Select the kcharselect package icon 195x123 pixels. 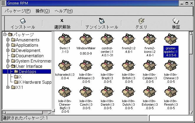(x=65, y=65)
